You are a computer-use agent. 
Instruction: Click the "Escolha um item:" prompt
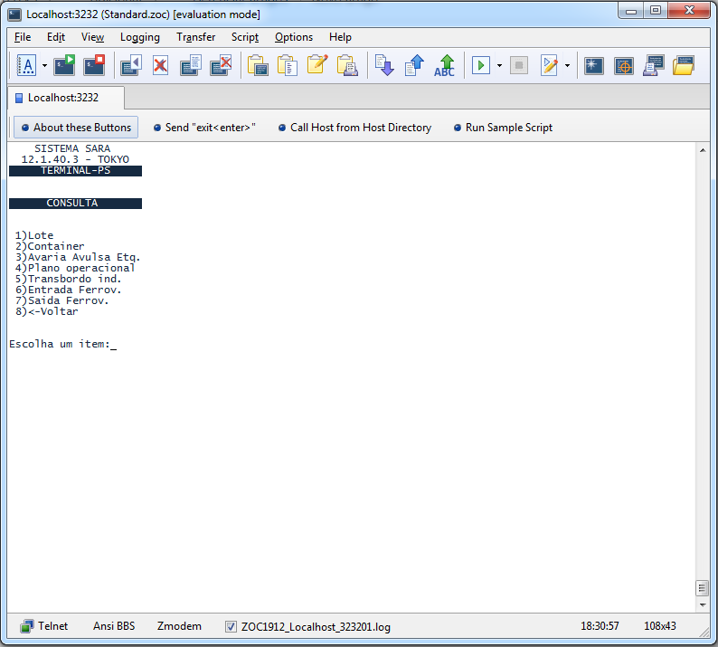(x=60, y=344)
